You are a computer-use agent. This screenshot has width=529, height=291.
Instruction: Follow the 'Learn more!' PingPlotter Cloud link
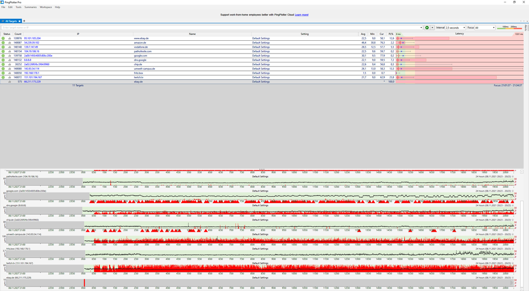(x=302, y=15)
